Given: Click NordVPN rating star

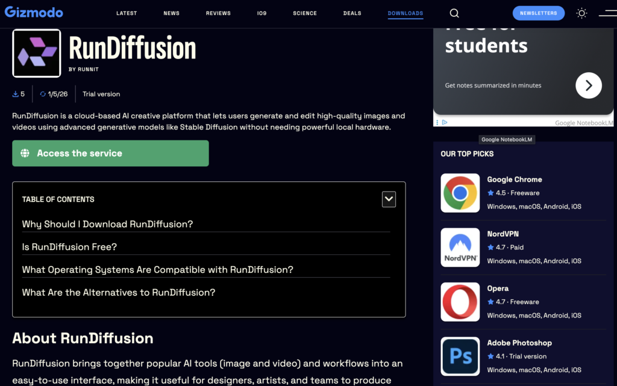Looking at the screenshot, I should pyautogui.click(x=490, y=247).
